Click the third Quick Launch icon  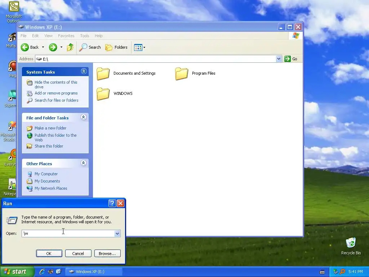59,272
